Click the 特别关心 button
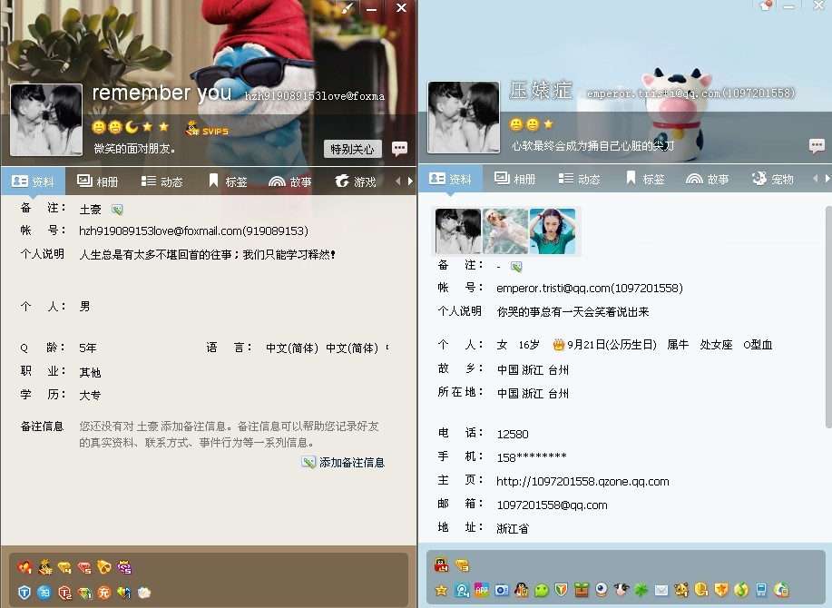832x608 pixels. point(352,149)
